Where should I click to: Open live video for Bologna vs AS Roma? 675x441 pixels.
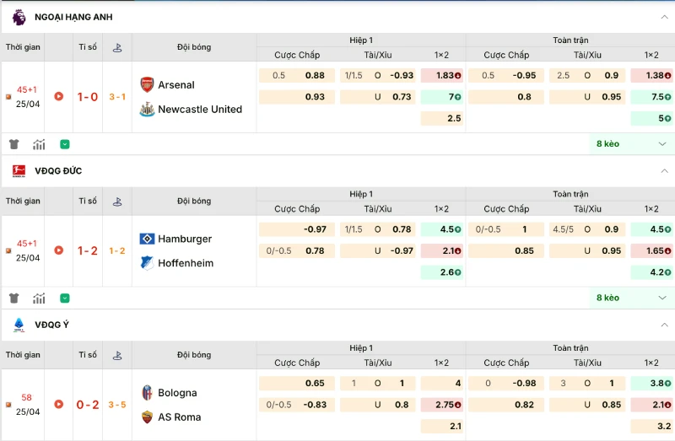(59, 405)
